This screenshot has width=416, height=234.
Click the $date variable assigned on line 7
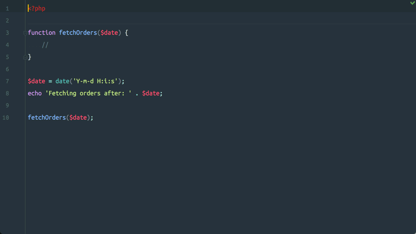point(36,81)
